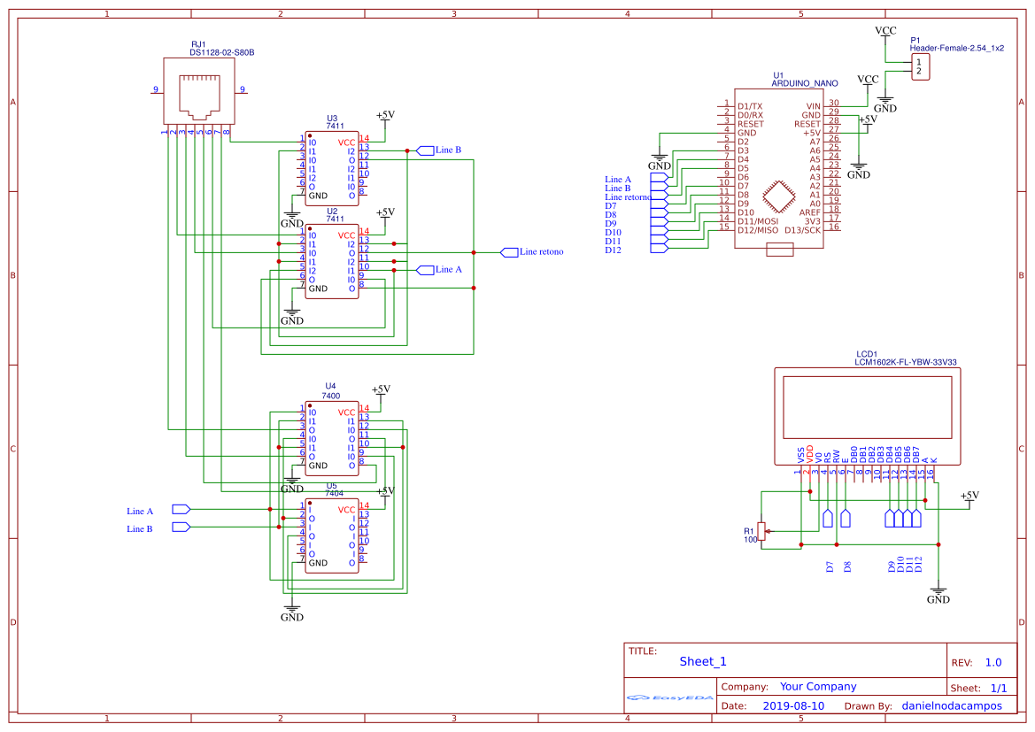Image resolution: width=1035 pixels, height=732 pixels.
Task: Click the 3V3 pin label on Arduino
Action: pos(813,221)
